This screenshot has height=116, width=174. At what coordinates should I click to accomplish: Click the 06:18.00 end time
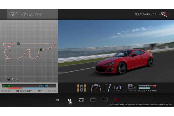pos(52,91)
